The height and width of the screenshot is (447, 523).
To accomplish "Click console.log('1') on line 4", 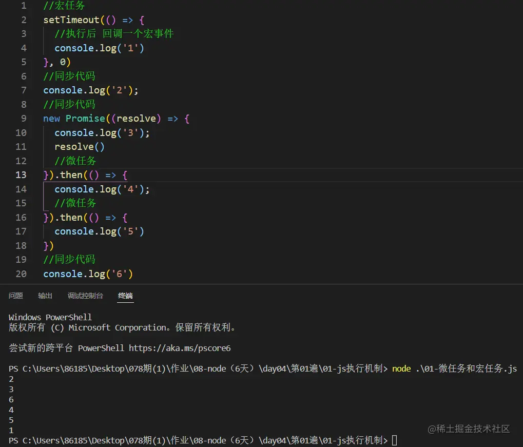I will pos(99,48).
